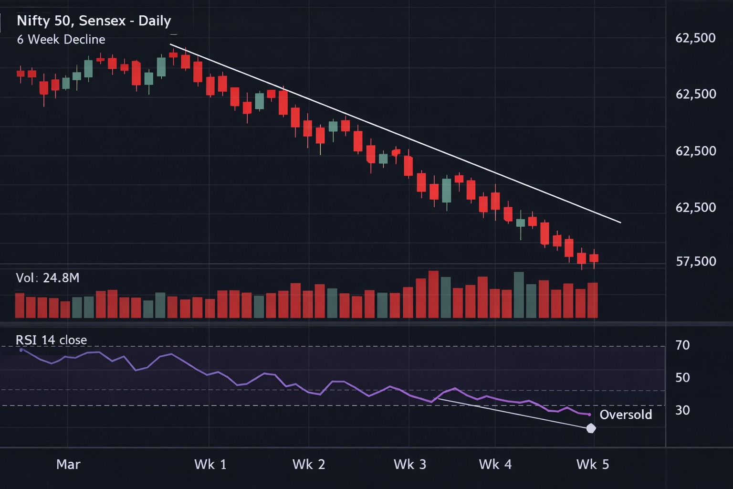Screen dimensions: 733x489
Task: Click the diamond marker at the RSI line end
Action: point(591,428)
